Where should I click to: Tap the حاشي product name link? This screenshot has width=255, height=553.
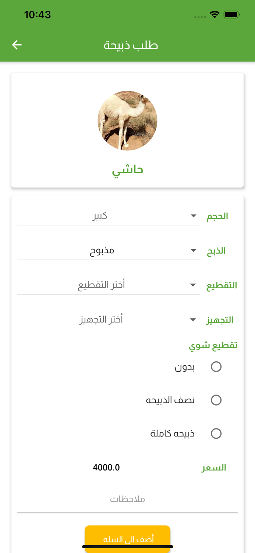pos(127,170)
